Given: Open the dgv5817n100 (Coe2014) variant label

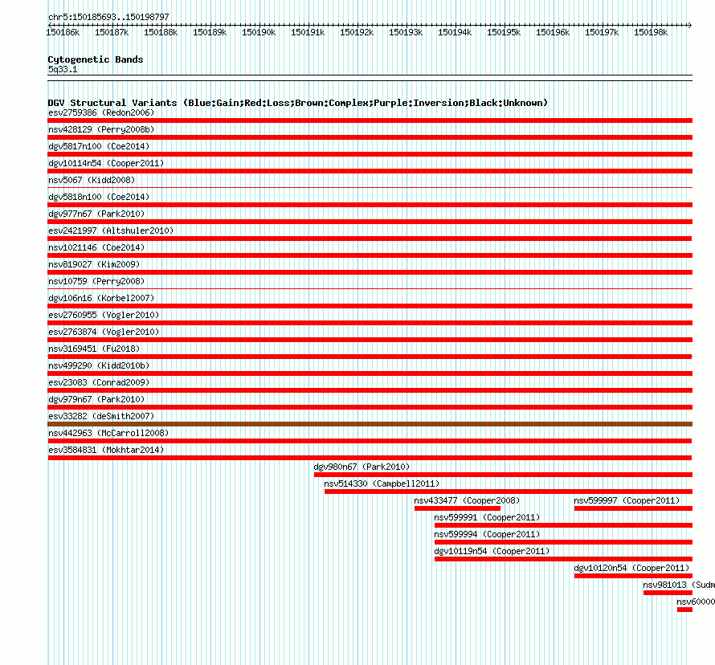Looking at the screenshot, I should tap(99, 146).
